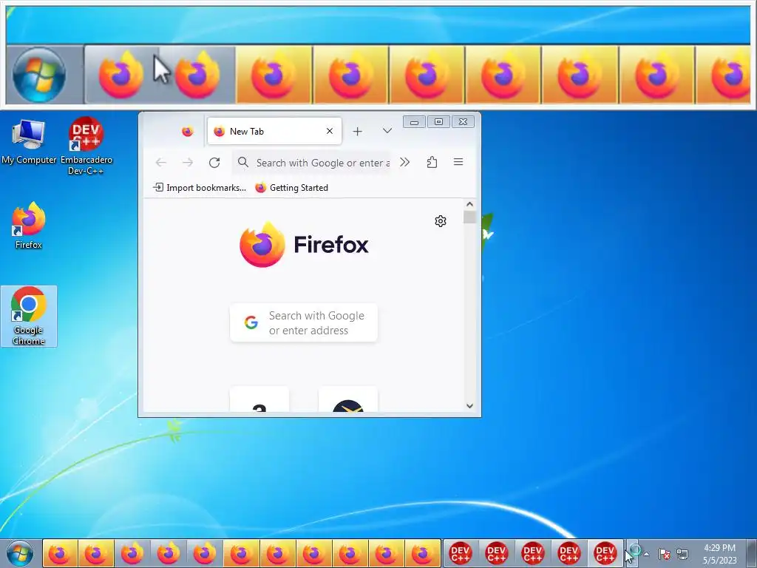Image resolution: width=757 pixels, height=568 pixels.
Task: Open the new tab personalize gear
Action: [x=441, y=221]
